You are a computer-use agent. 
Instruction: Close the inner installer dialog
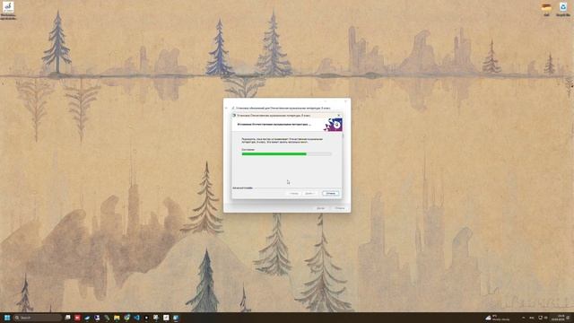coord(338,116)
